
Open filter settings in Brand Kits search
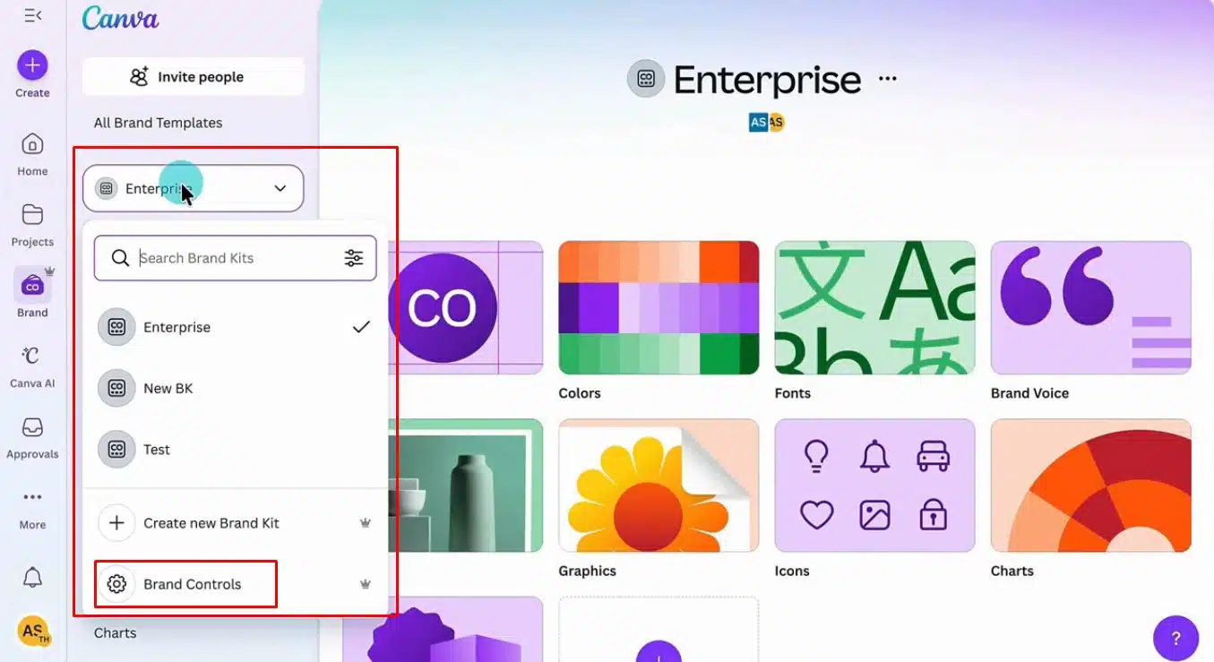354,258
